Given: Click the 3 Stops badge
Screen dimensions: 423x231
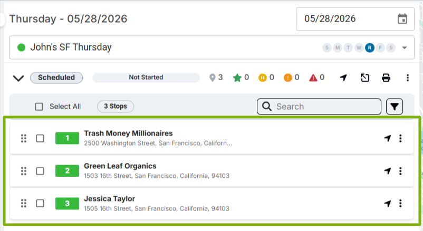Looking at the screenshot, I should [x=116, y=107].
